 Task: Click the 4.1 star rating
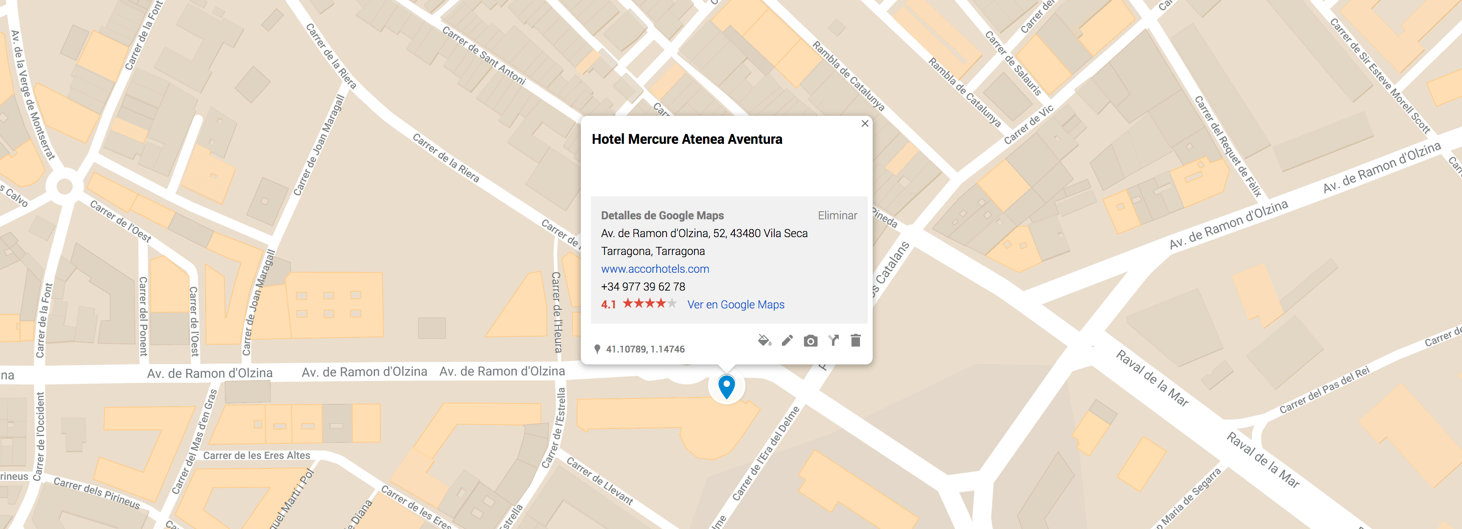639,304
